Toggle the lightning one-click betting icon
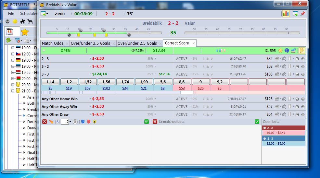This screenshot has width=320, height=178. (301, 51)
